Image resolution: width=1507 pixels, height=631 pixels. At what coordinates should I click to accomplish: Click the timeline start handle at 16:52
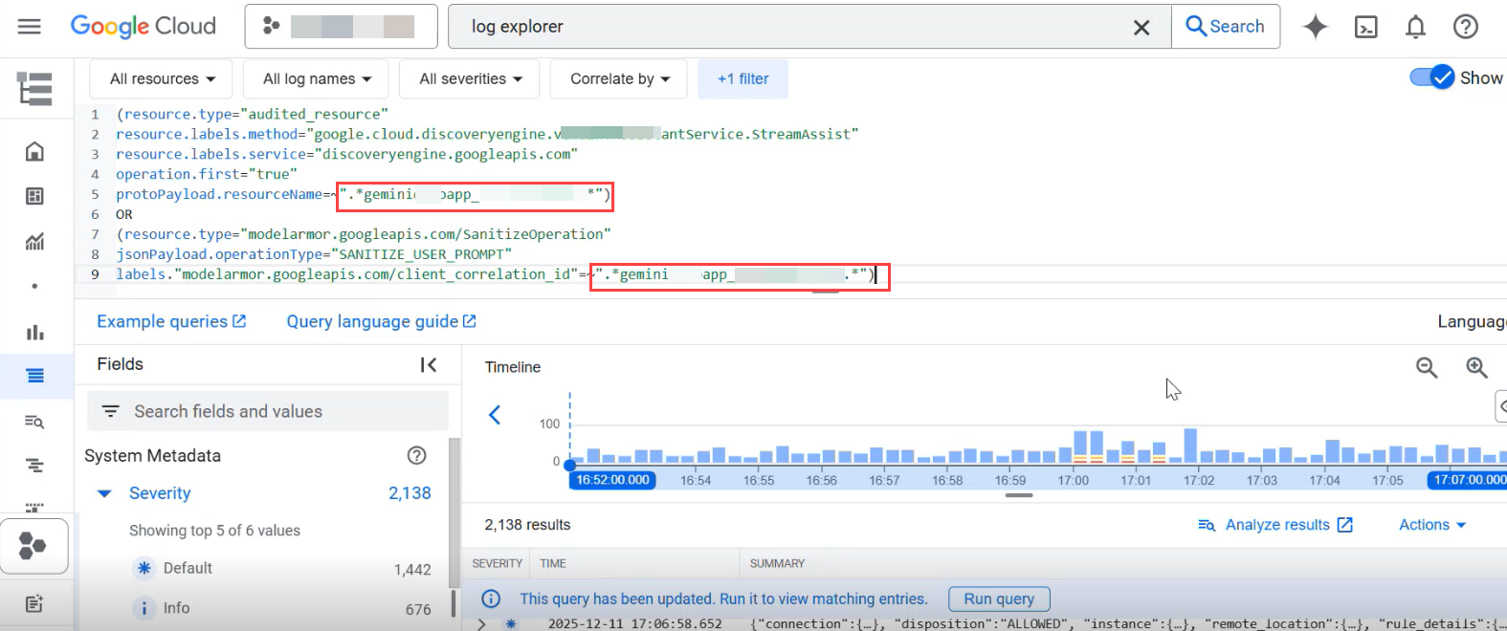pyautogui.click(x=570, y=465)
